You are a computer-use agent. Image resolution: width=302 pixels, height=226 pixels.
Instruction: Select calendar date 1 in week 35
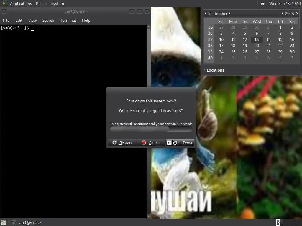click(280, 27)
